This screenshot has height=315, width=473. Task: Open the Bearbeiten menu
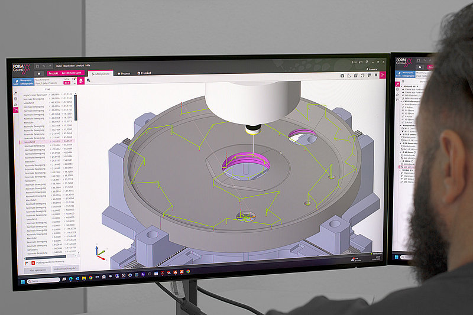click(x=69, y=66)
